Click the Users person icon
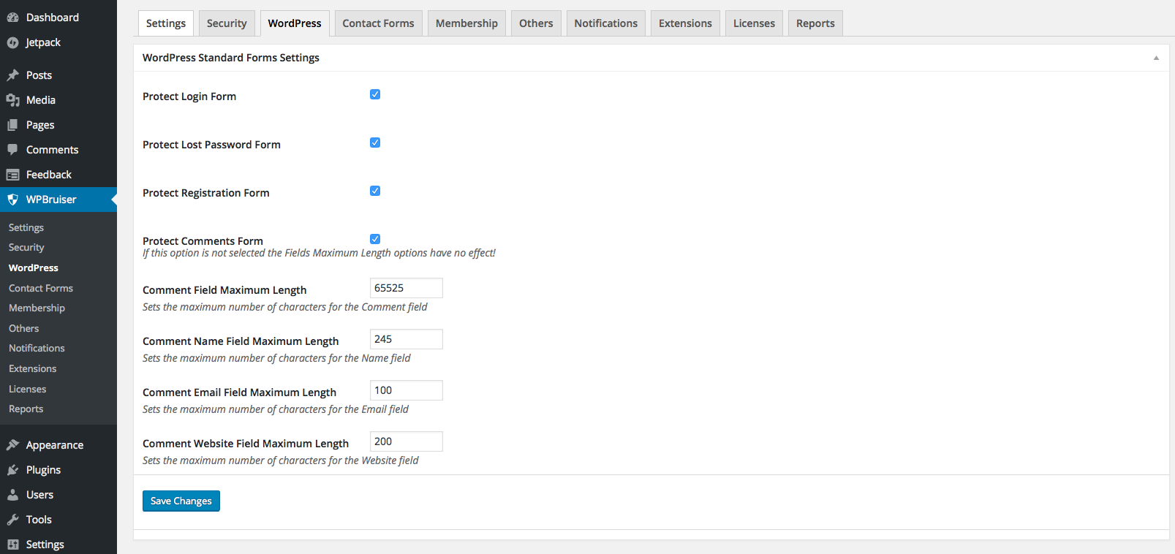The height and width of the screenshot is (554, 1175). 12,495
